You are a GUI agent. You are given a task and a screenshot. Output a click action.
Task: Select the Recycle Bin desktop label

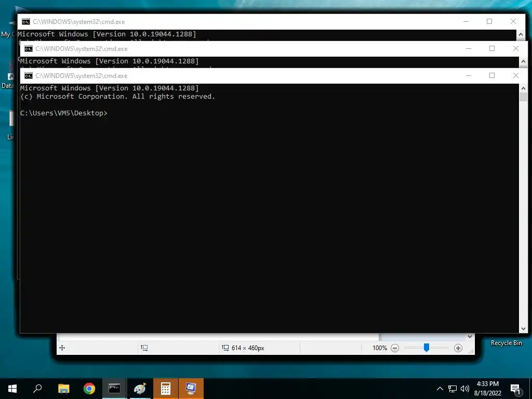[506, 343]
